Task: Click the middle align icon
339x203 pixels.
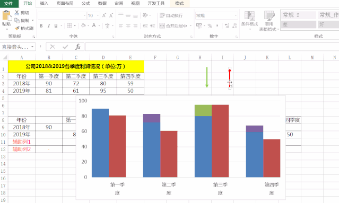Action: pos(128,15)
